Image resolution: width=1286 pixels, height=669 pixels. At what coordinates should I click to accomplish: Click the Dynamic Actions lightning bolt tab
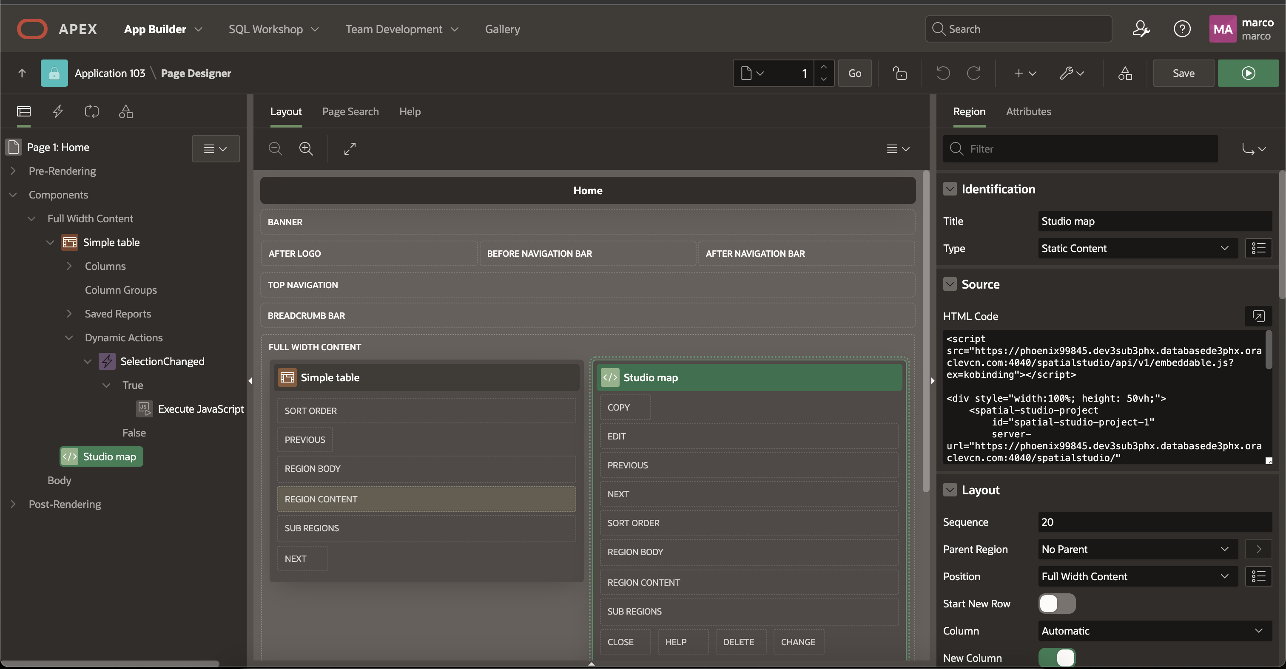(58, 111)
